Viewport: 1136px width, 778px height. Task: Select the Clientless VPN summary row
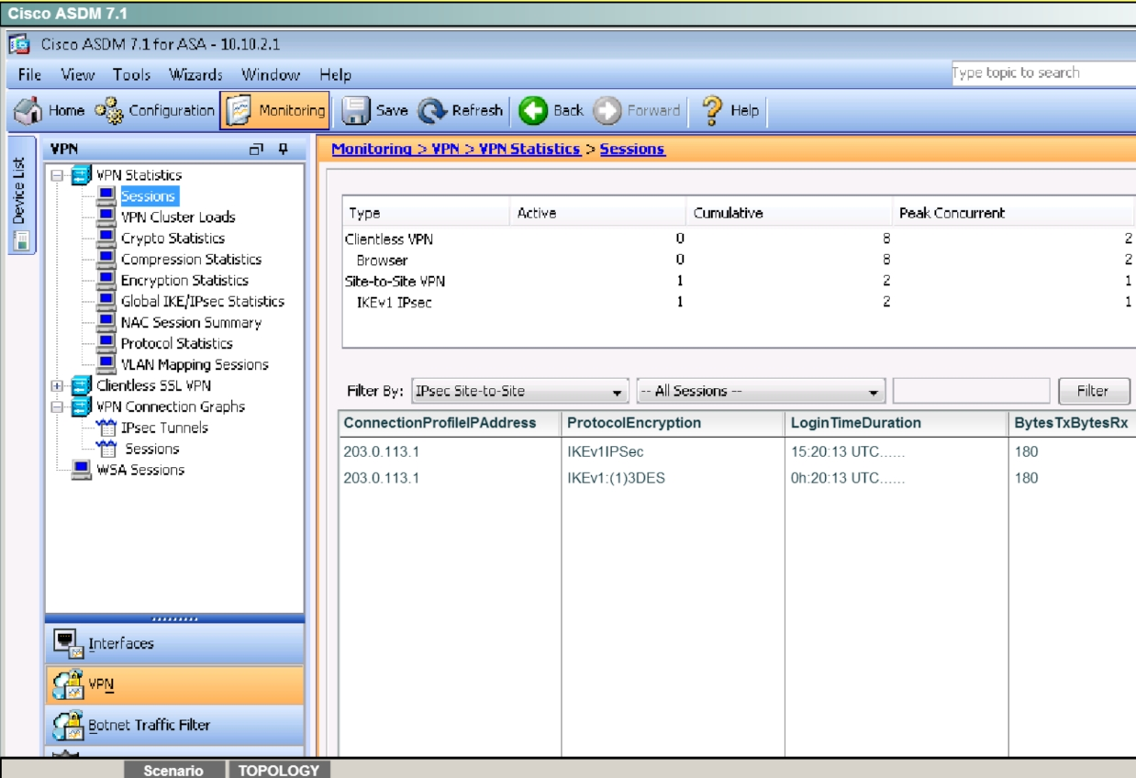739,239
